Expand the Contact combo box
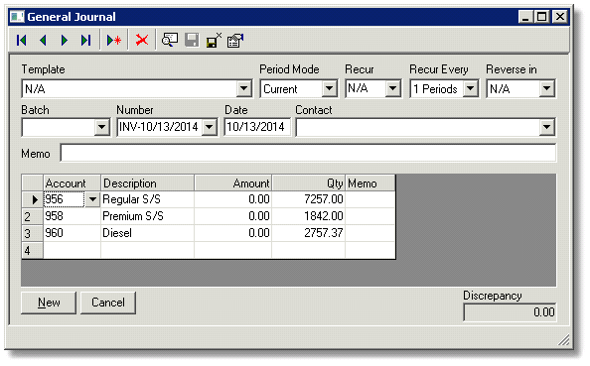 pos(546,127)
